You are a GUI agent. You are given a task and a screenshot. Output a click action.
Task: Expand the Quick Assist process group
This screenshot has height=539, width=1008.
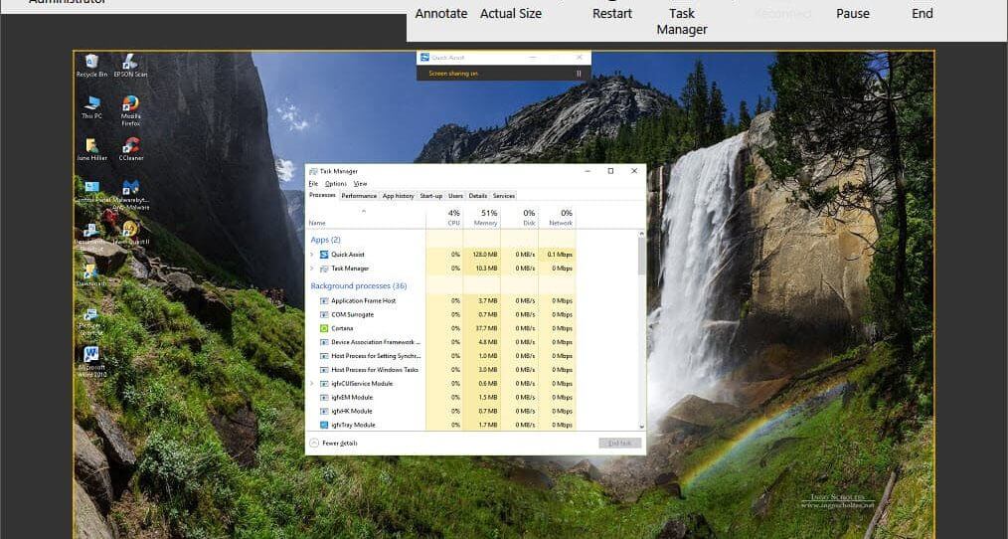point(312,255)
